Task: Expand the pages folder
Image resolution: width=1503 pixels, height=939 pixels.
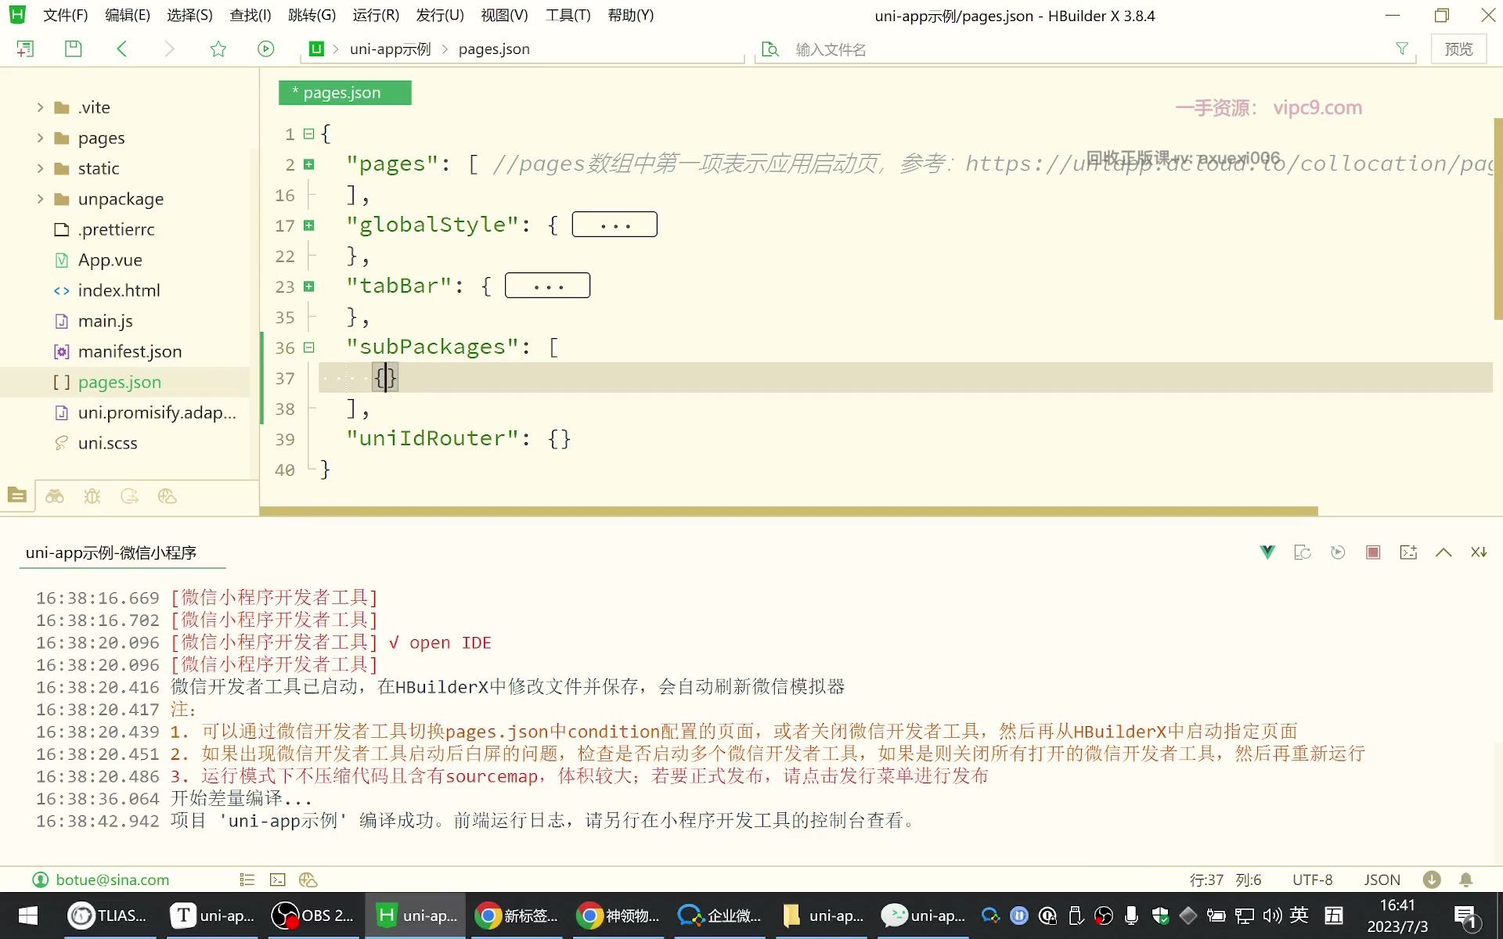Action: 40,138
